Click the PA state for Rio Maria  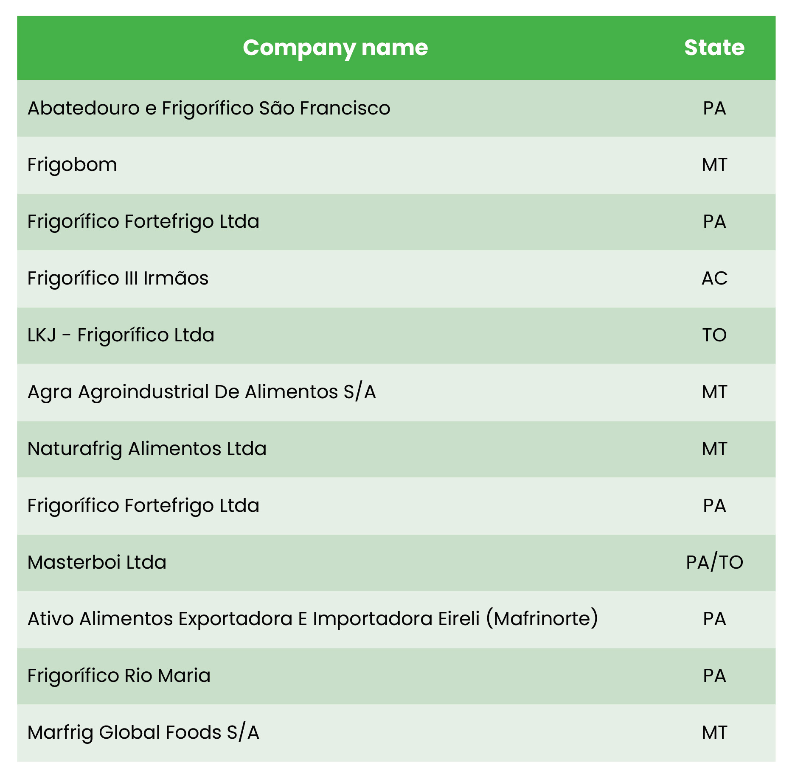coord(714,676)
